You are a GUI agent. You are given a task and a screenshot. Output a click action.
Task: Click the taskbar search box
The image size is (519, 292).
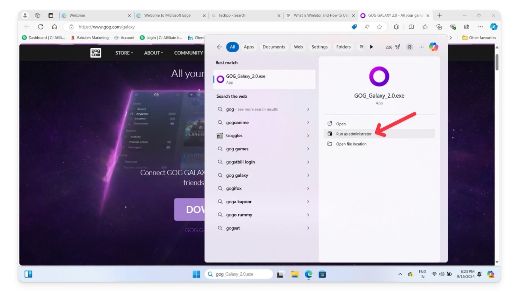click(239, 274)
